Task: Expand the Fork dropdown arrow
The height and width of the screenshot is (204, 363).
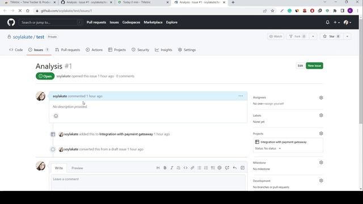Action: coord(313,36)
